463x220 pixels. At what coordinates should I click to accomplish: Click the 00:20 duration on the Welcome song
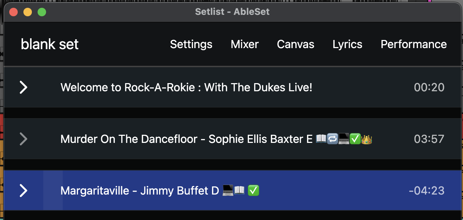click(x=429, y=87)
